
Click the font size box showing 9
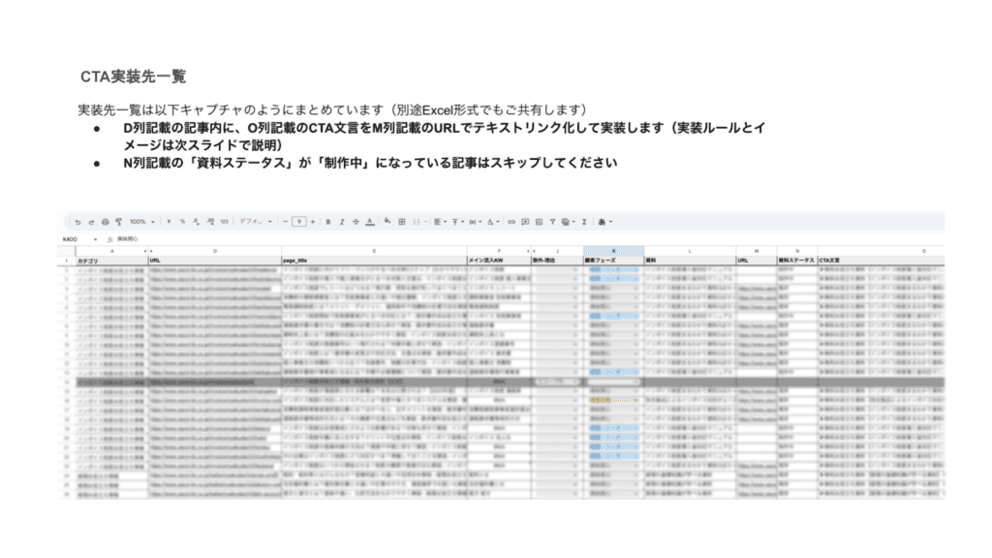coord(299,222)
